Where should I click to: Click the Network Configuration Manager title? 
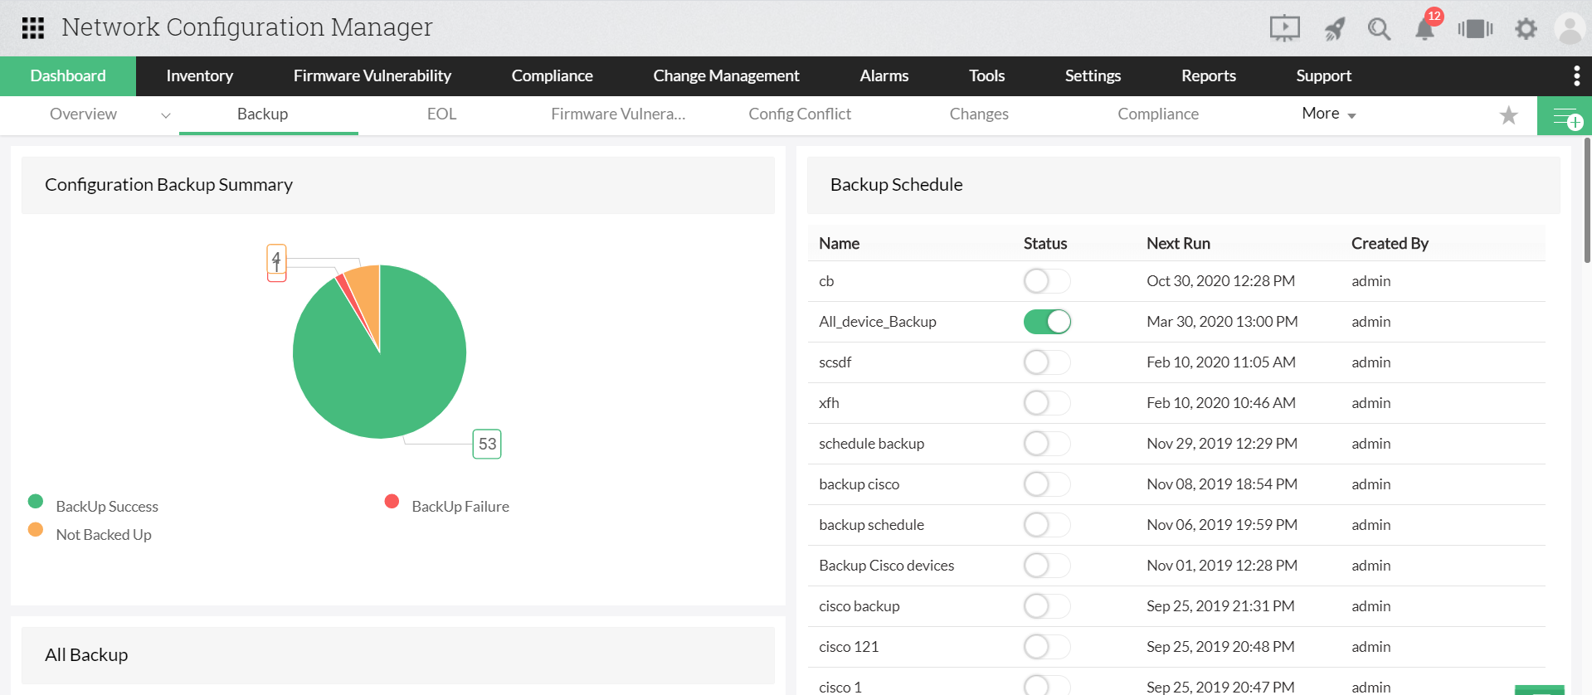[247, 27]
